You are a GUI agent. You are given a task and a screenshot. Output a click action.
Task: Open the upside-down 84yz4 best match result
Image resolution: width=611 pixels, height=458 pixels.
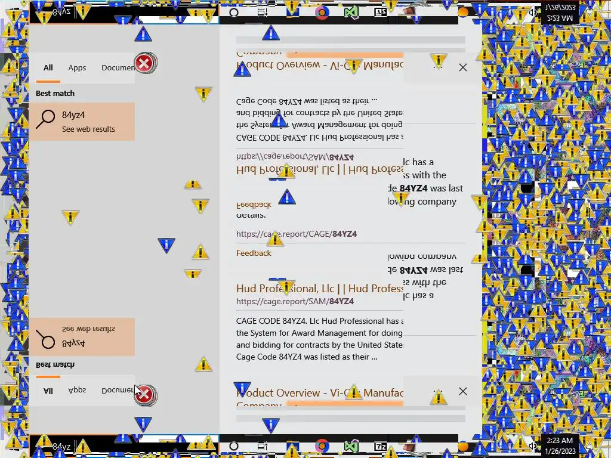(82, 337)
